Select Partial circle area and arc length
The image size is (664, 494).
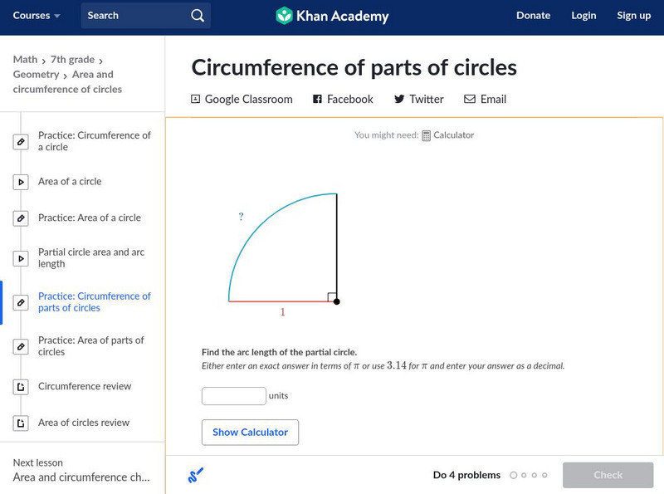pos(90,258)
